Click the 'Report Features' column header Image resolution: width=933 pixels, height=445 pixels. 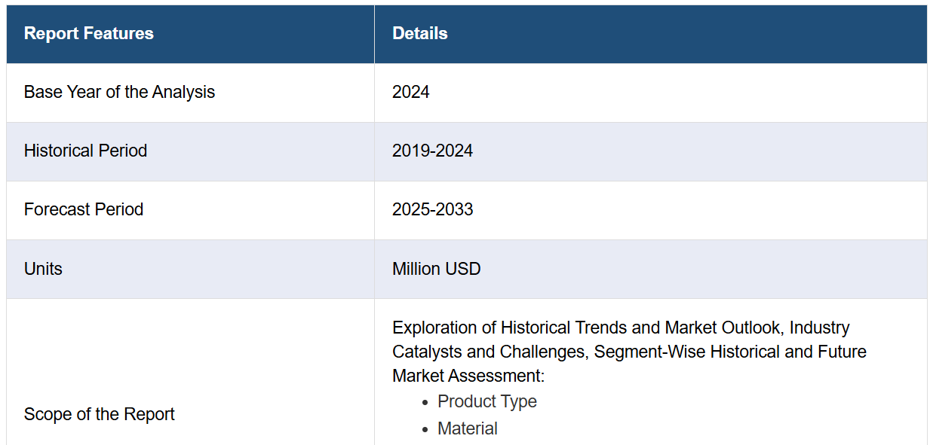190,34
